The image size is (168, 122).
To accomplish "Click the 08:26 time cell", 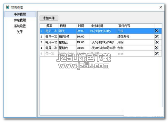I will (83, 48).
